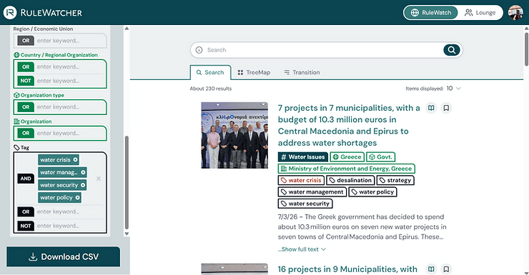The width and height of the screenshot is (529, 275).
Task: Clear the AND tag group with X
Action: pyautogui.click(x=99, y=179)
